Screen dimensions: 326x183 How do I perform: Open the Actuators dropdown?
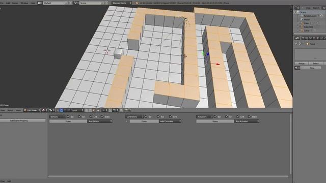point(204,117)
